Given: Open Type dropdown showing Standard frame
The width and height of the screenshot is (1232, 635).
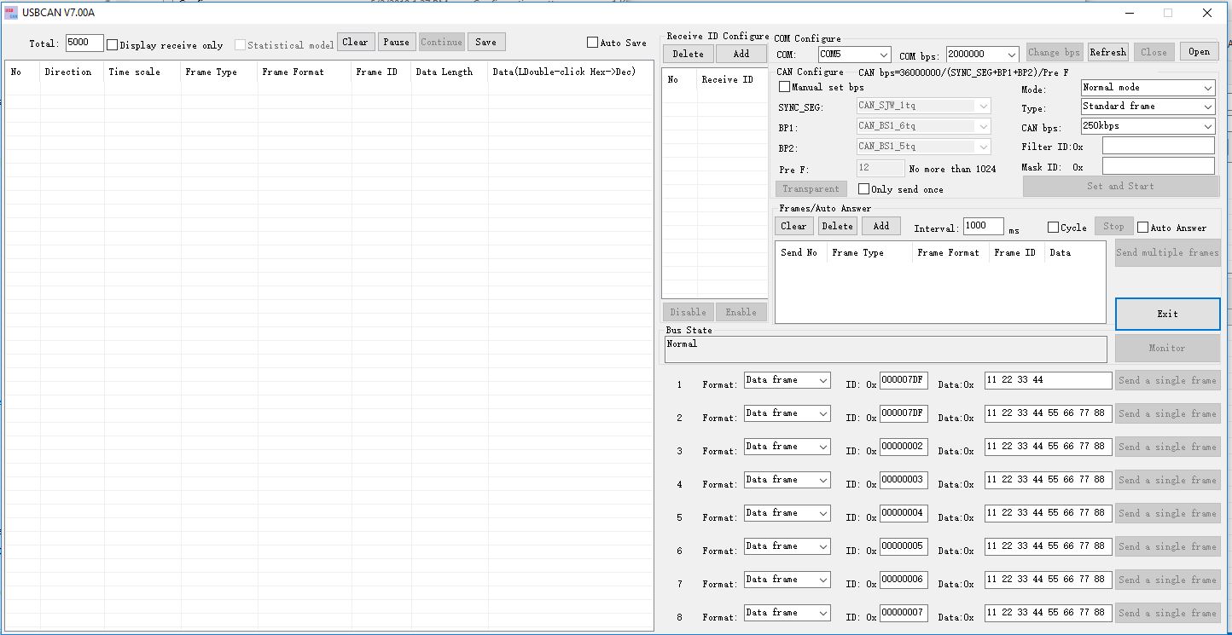Looking at the screenshot, I should [1148, 107].
